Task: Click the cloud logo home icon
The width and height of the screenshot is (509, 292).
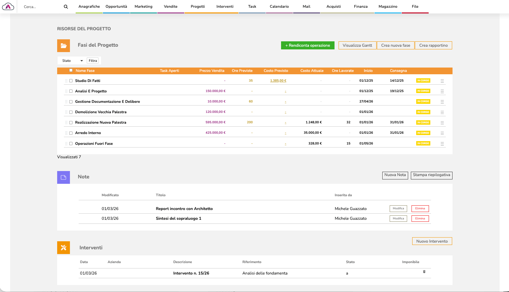Action: point(8,7)
